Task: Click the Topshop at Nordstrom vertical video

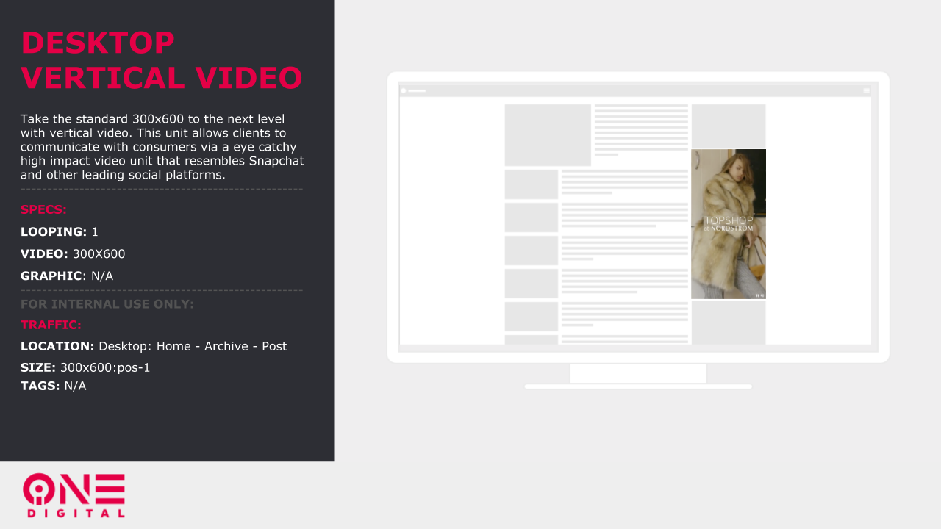Action: click(729, 224)
